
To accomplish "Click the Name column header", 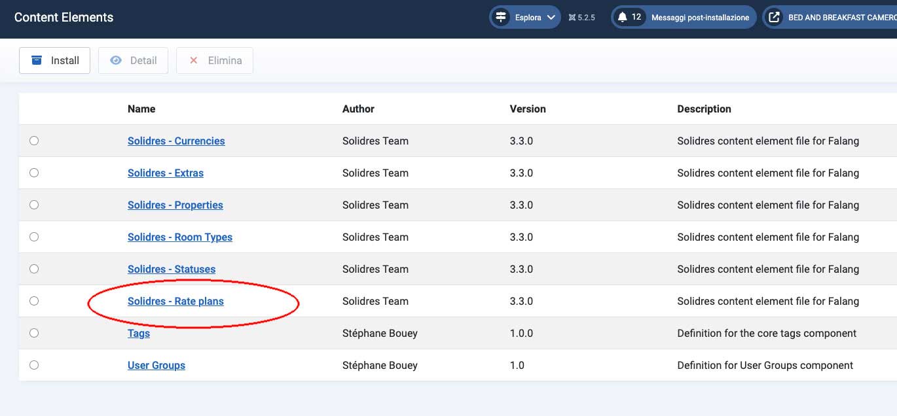I will (x=141, y=109).
